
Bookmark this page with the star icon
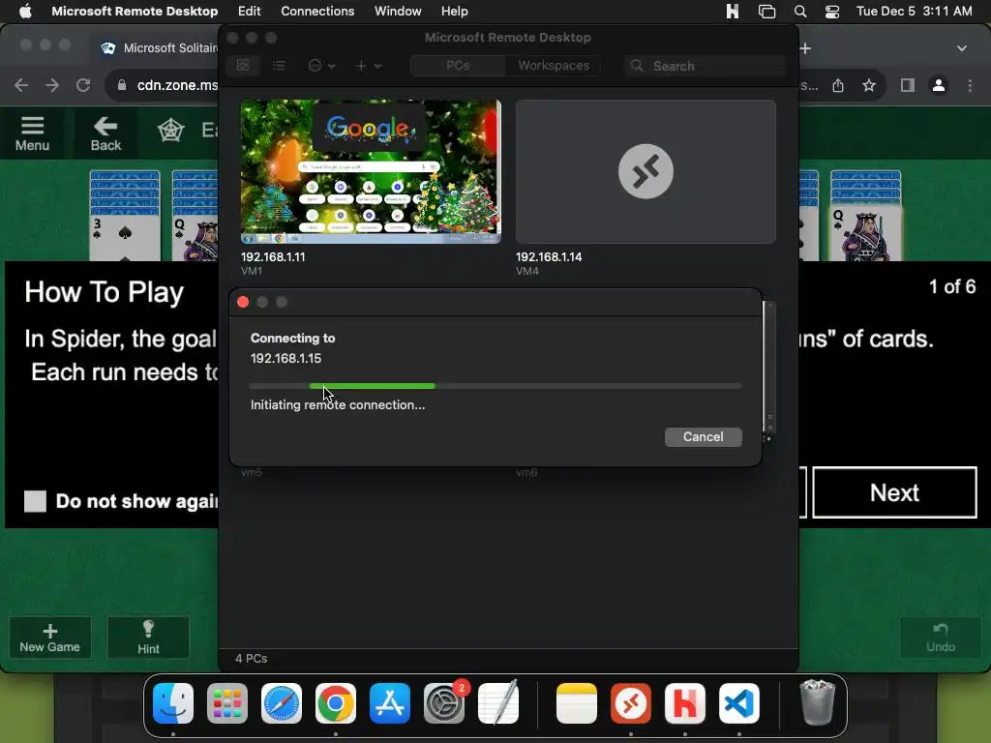[x=869, y=85]
